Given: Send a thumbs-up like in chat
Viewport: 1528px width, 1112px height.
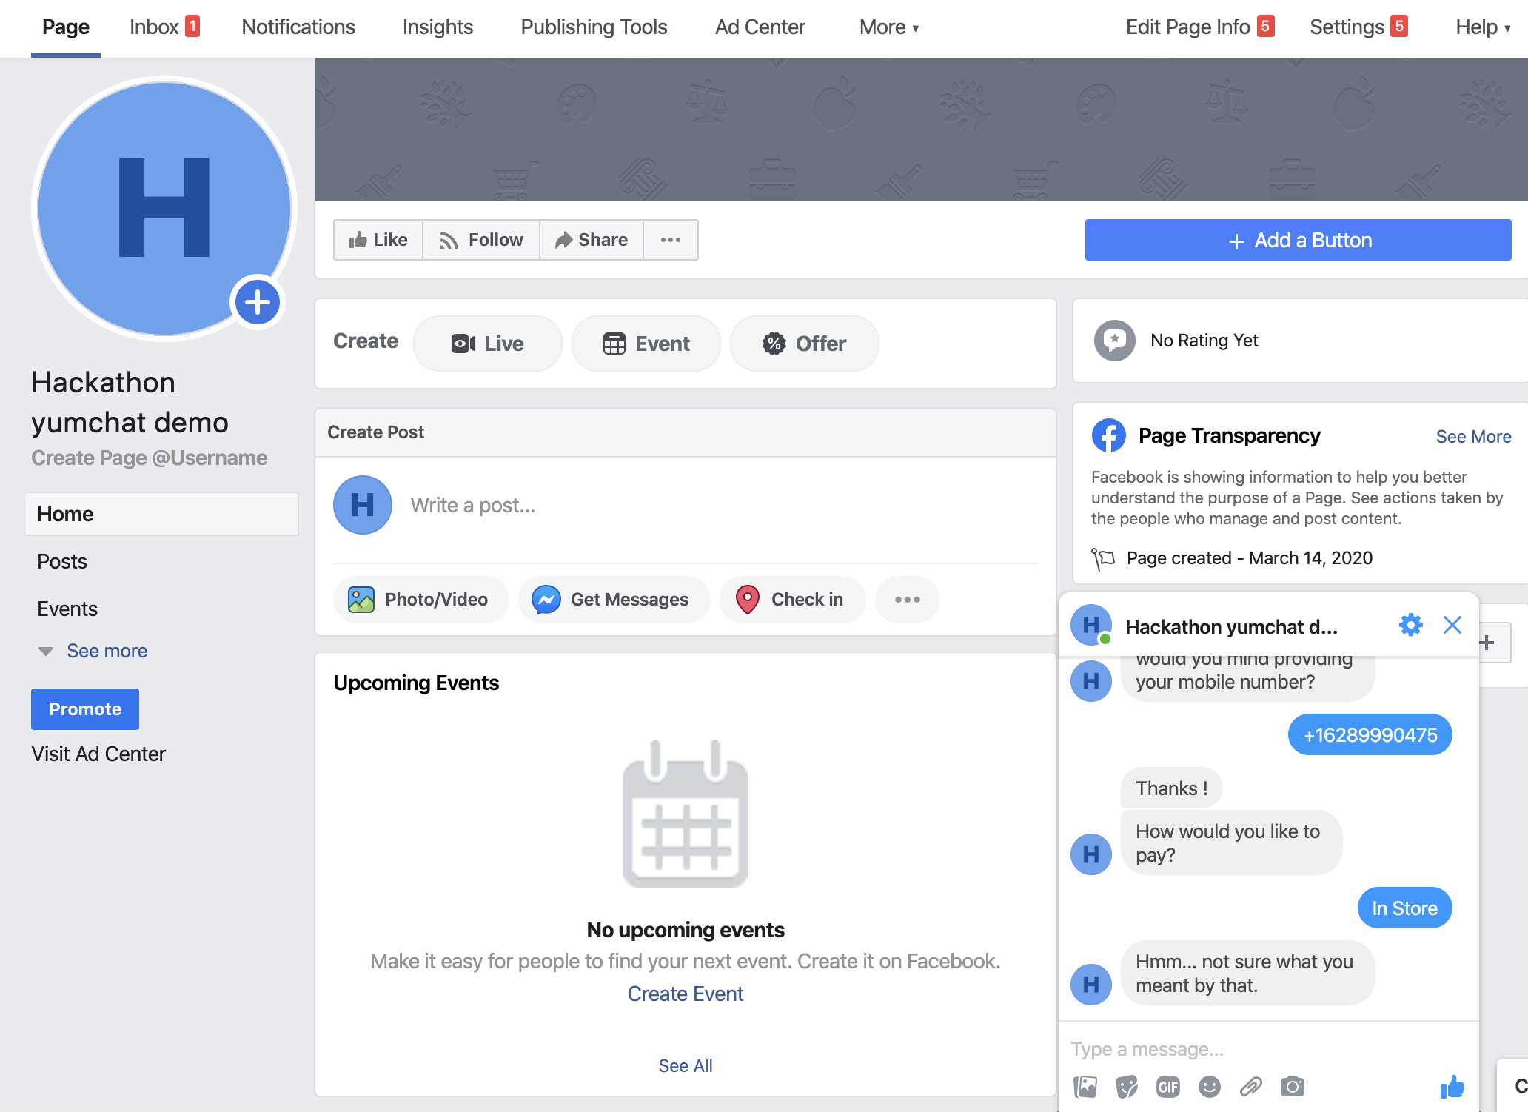Looking at the screenshot, I should tap(1452, 1086).
